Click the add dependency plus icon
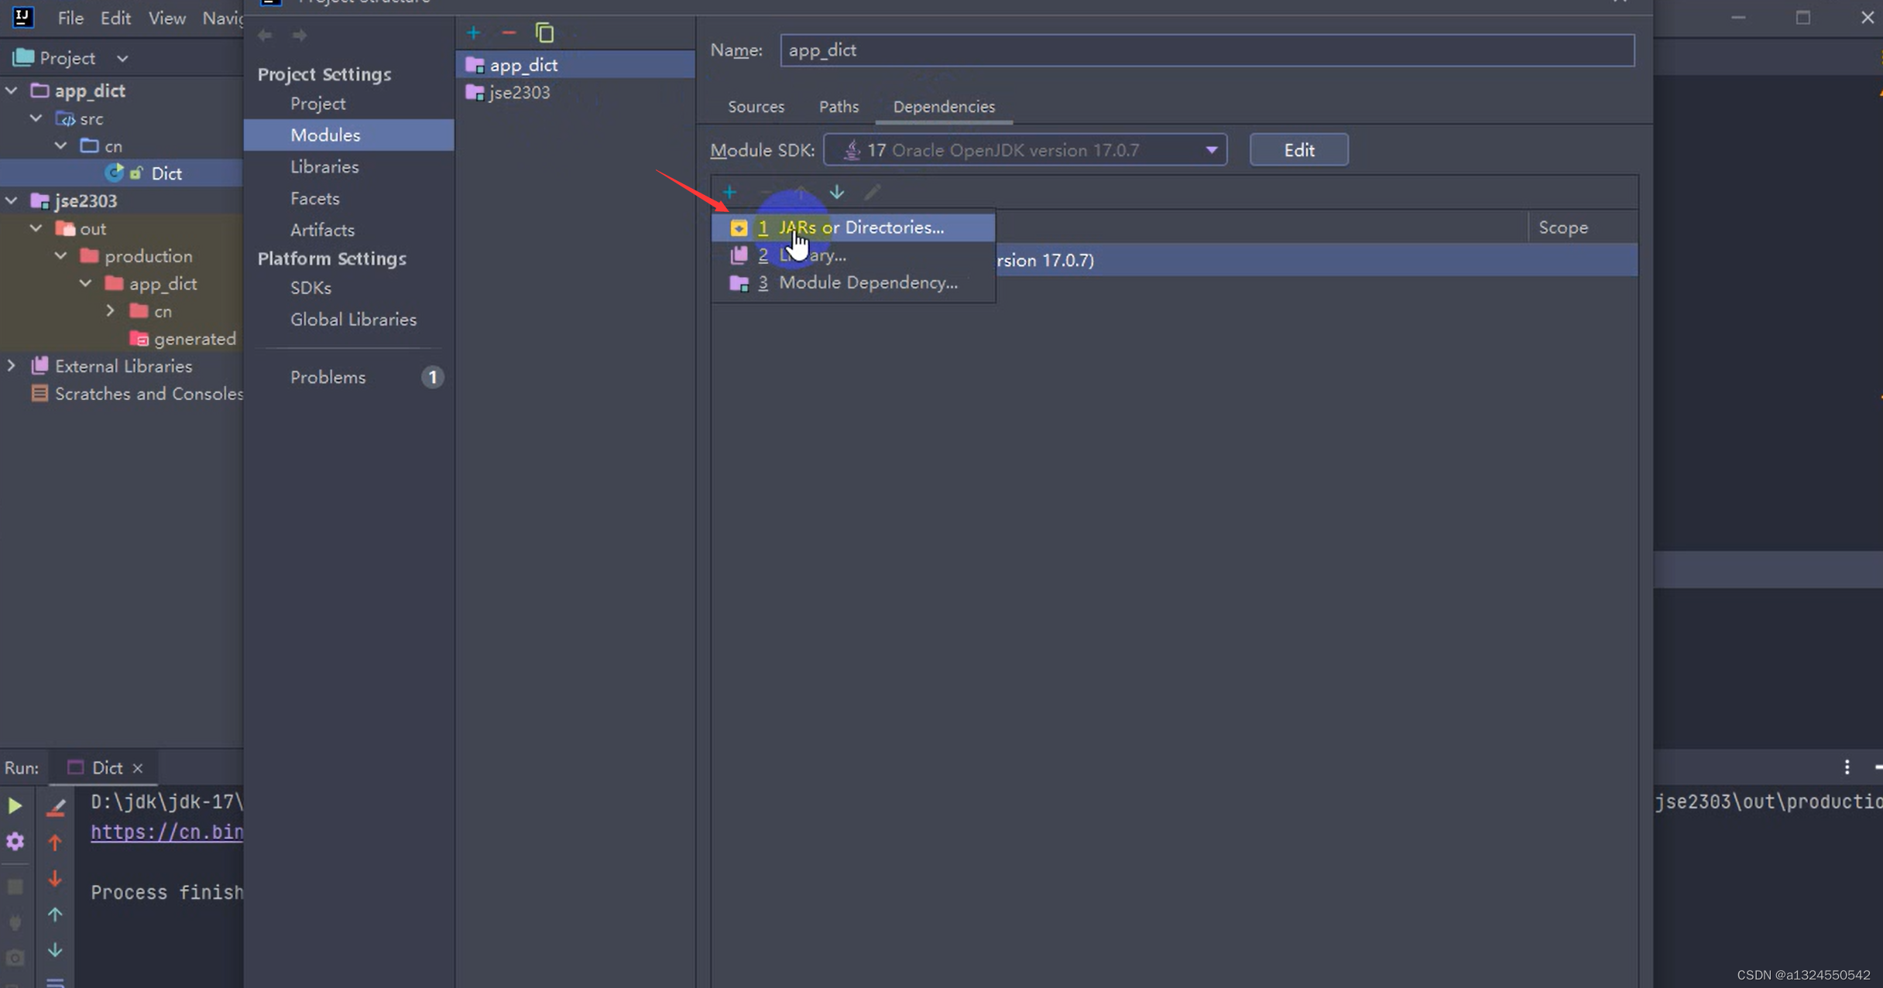 coord(729,192)
